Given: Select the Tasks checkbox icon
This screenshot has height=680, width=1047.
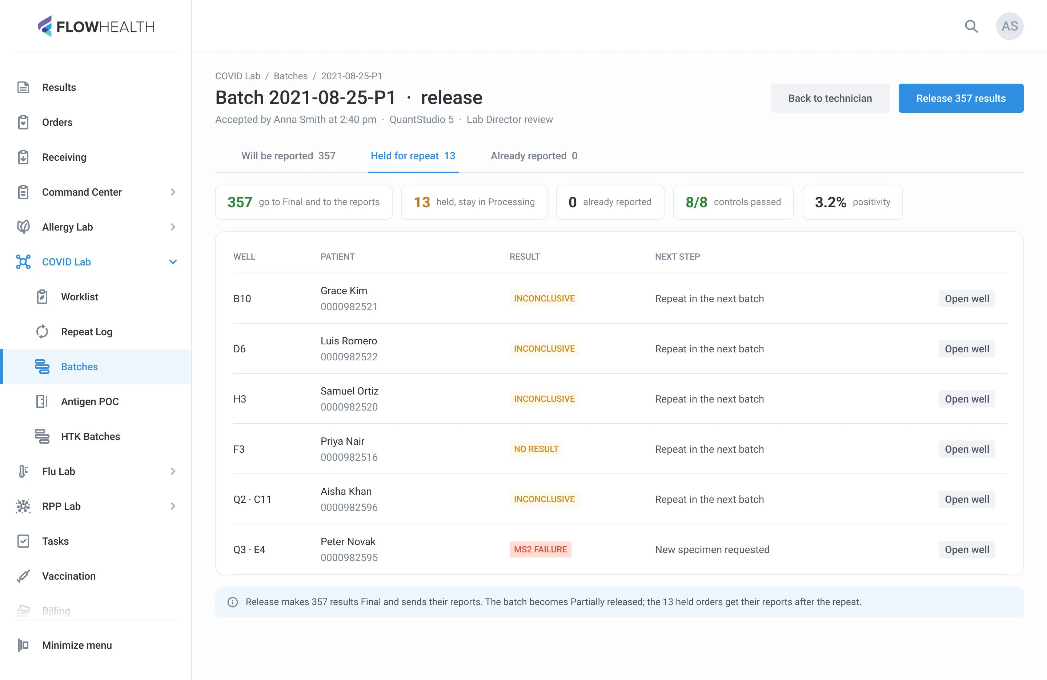Looking at the screenshot, I should [x=23, y=541].
